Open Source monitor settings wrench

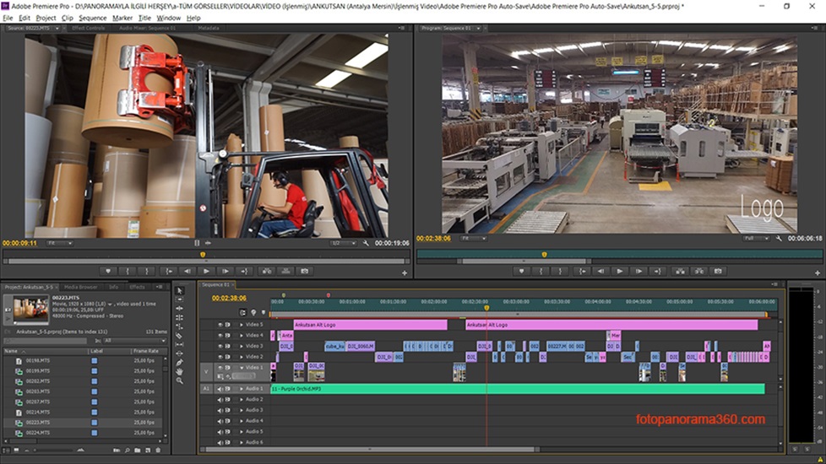366,243
